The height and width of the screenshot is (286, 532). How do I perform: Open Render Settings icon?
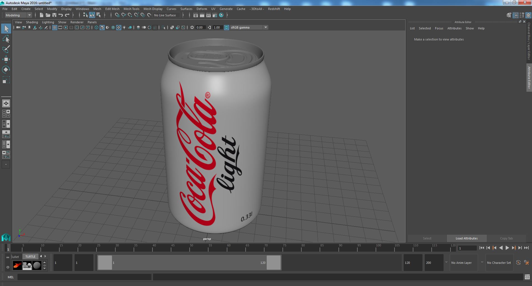pyautogui.click(x=215, y=15)
